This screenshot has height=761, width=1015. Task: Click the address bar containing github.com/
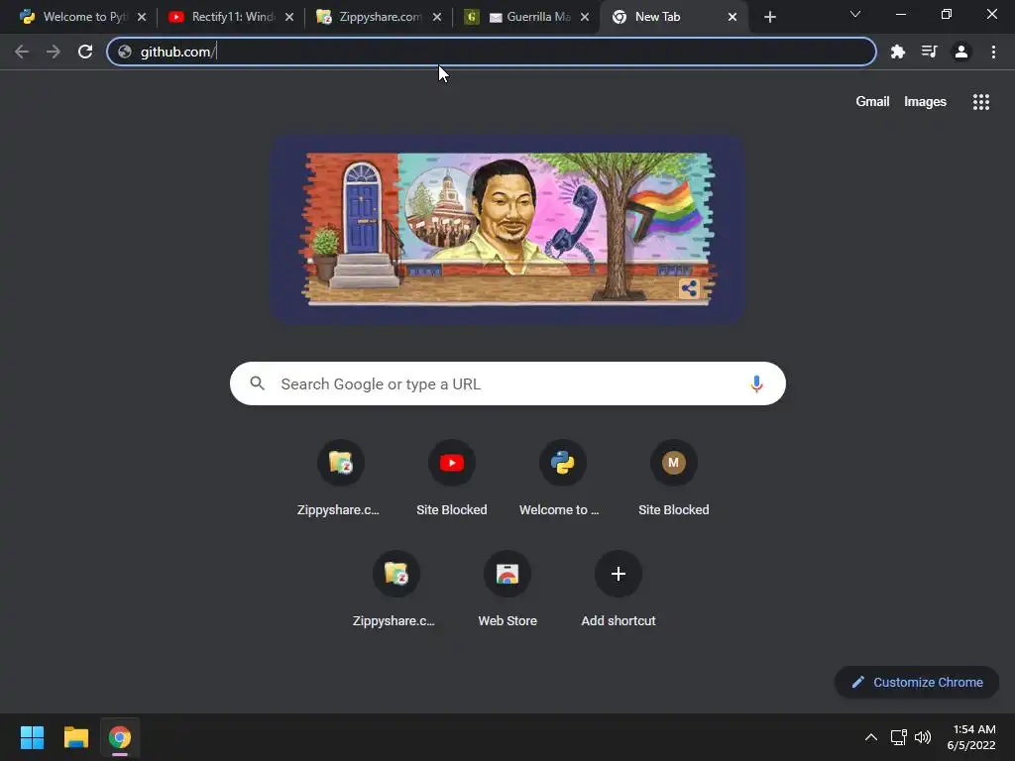click(x=492, y=52)
